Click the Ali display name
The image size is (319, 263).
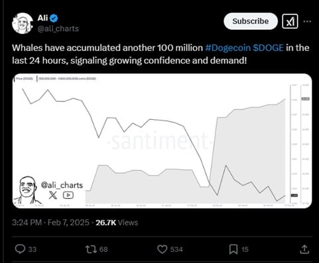pyautogui.click(x=42, y=18)
